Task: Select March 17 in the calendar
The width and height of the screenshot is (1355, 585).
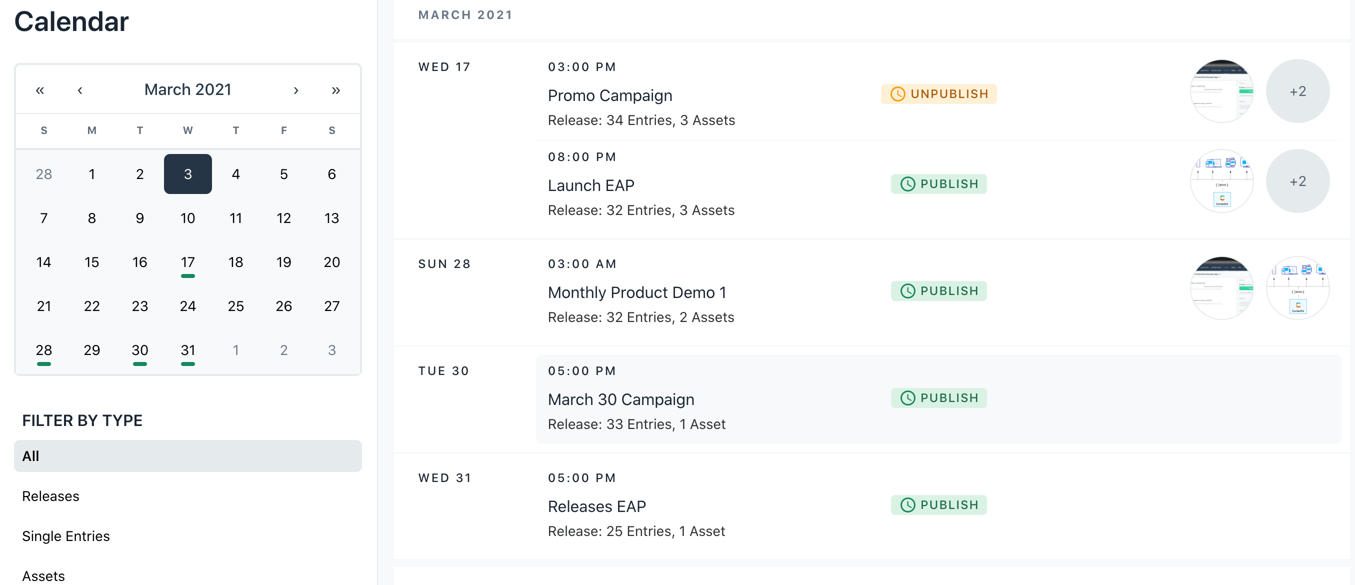Action: (188, 262)
